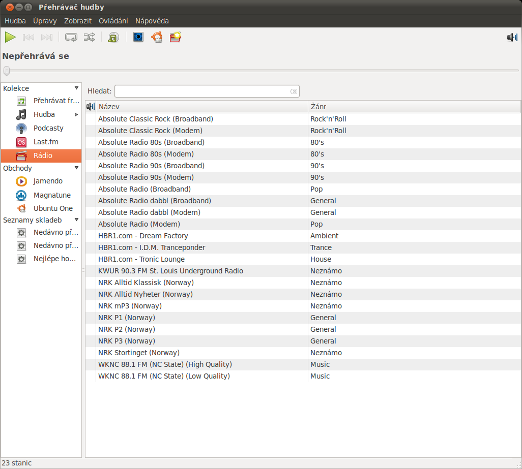The image size is (522, 469).
Task: Select NRK Alltid Nyheter (Norway)
Action: [x=303, y=294]
